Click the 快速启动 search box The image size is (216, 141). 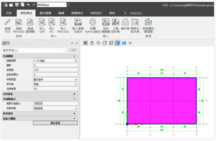pos(136,13)
